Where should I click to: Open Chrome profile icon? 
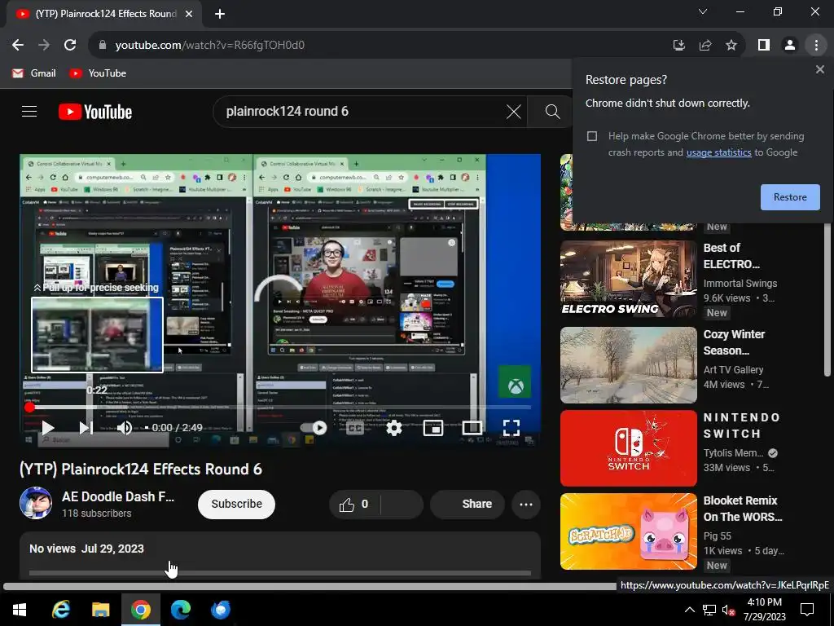(x=790, y=46)
